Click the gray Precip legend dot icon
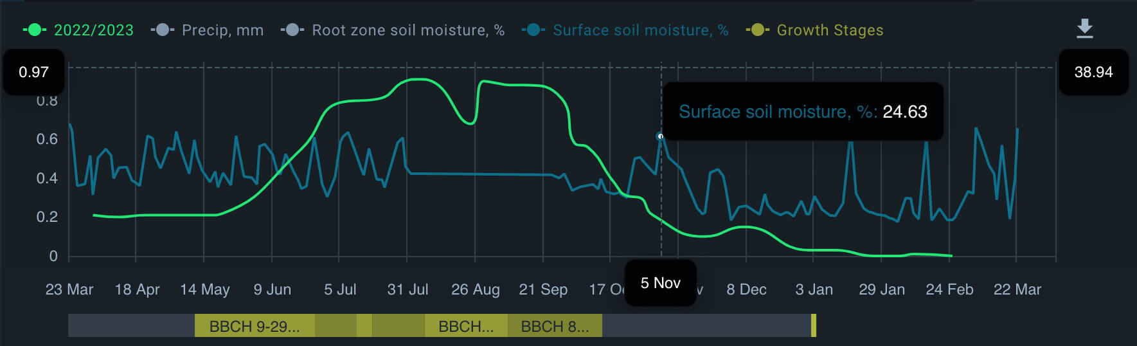Screen dimensions: 1137x346 [x=163, y=30]
